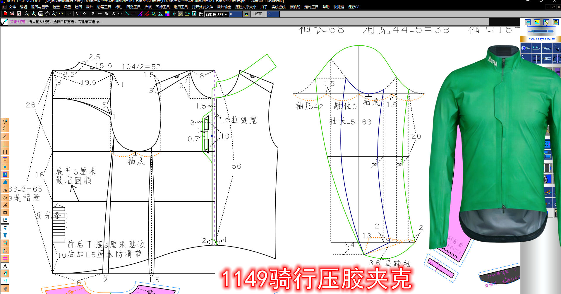561x294 pixels.
Task: Select the grid tool in left toolbar
Action: [x=5, y=258]
